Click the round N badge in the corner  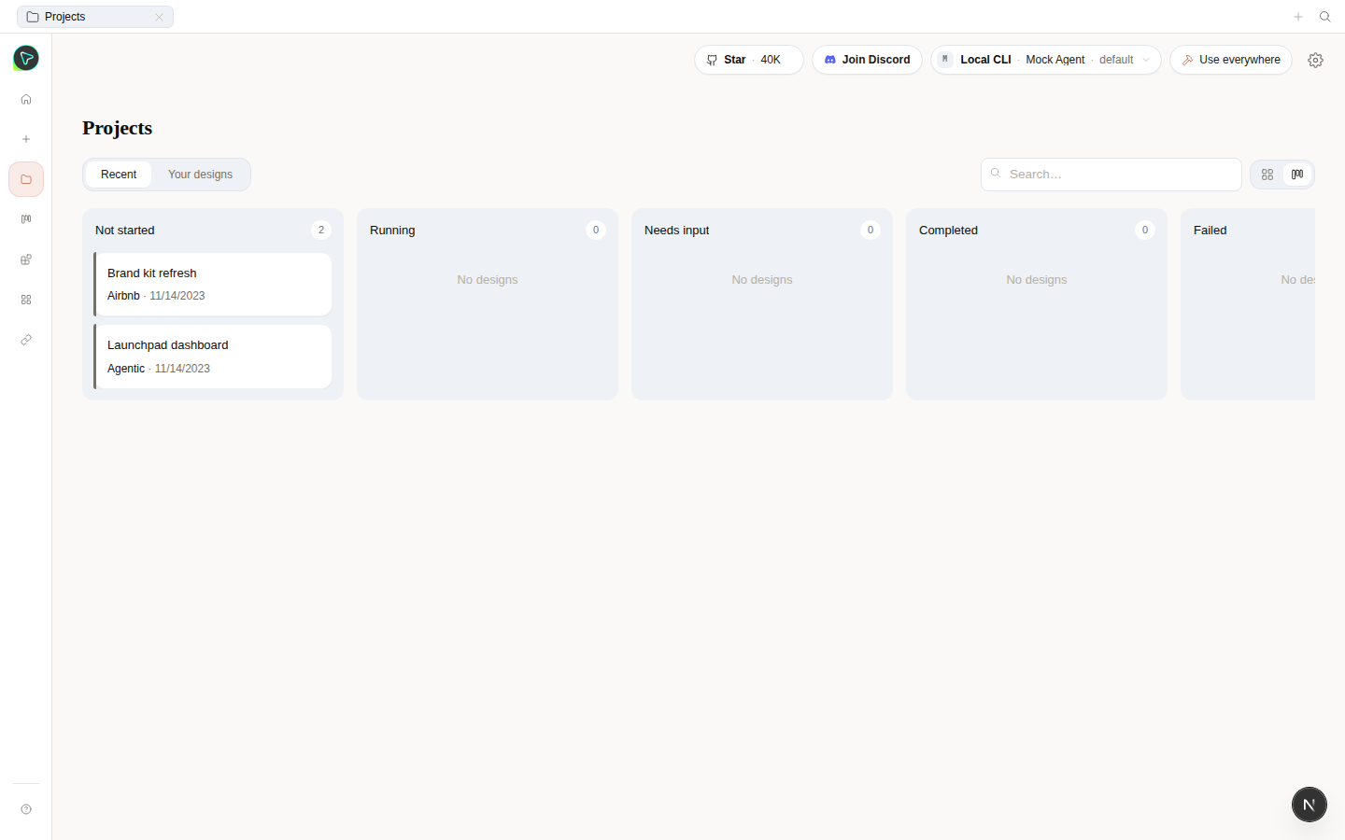[x=1310, y=805]
